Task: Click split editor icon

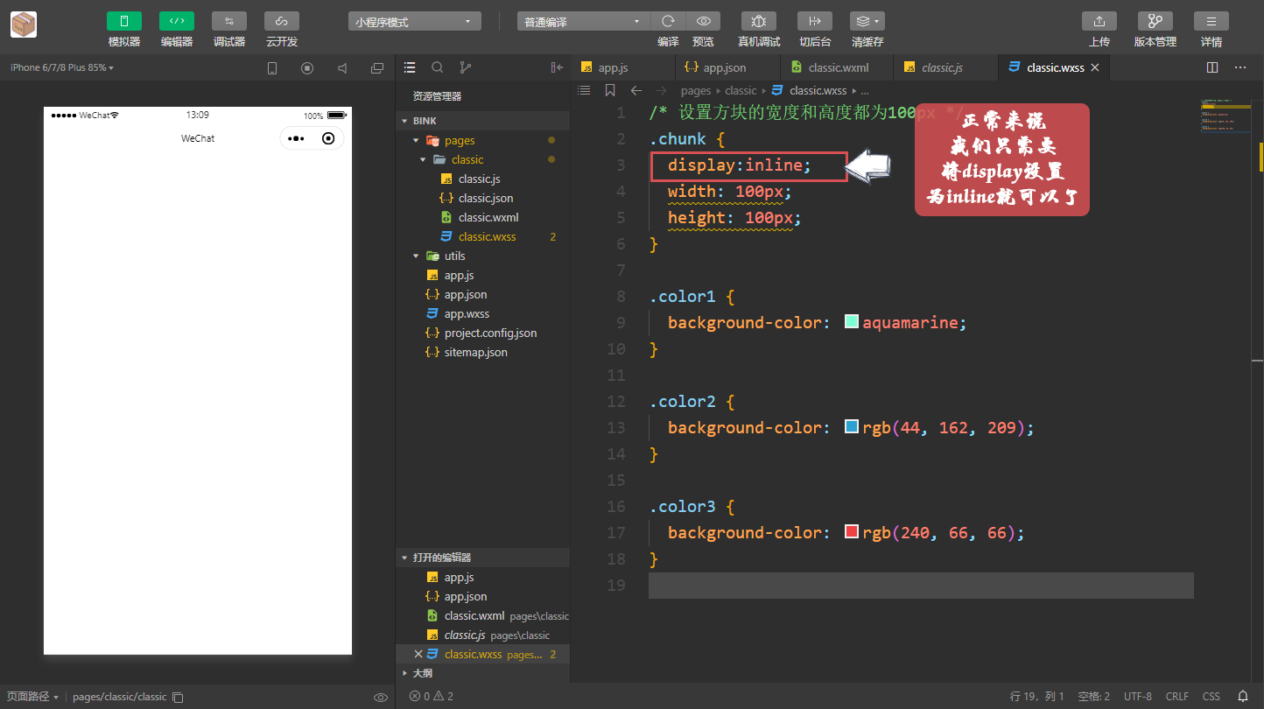Action: pyautogui.click(x=1212, y=67)
